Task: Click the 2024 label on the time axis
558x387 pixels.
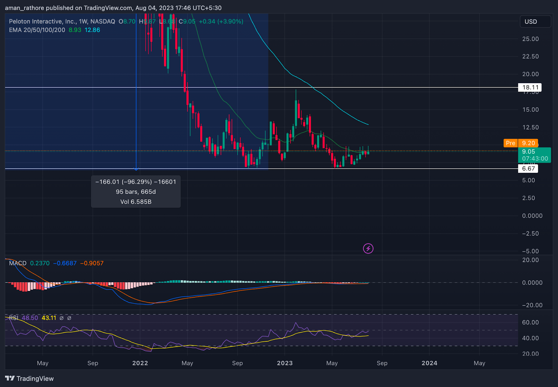Action: [x=429, y=363]
